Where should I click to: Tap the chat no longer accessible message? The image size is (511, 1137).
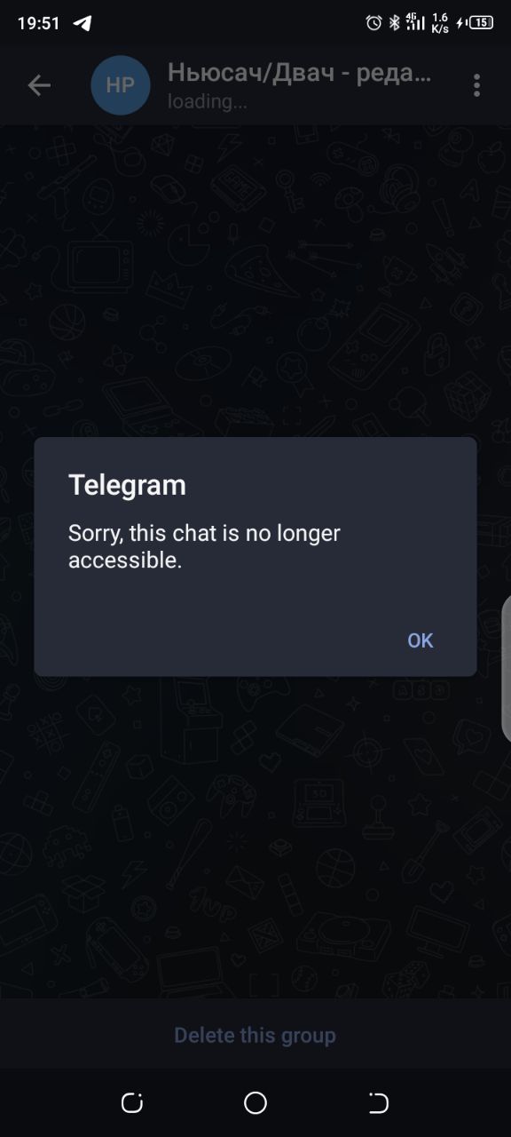[x=205, y=546]
